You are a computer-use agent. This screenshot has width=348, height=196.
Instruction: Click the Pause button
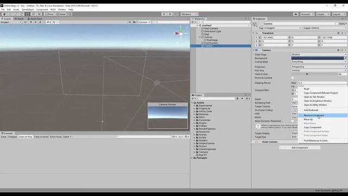[170, 14]
